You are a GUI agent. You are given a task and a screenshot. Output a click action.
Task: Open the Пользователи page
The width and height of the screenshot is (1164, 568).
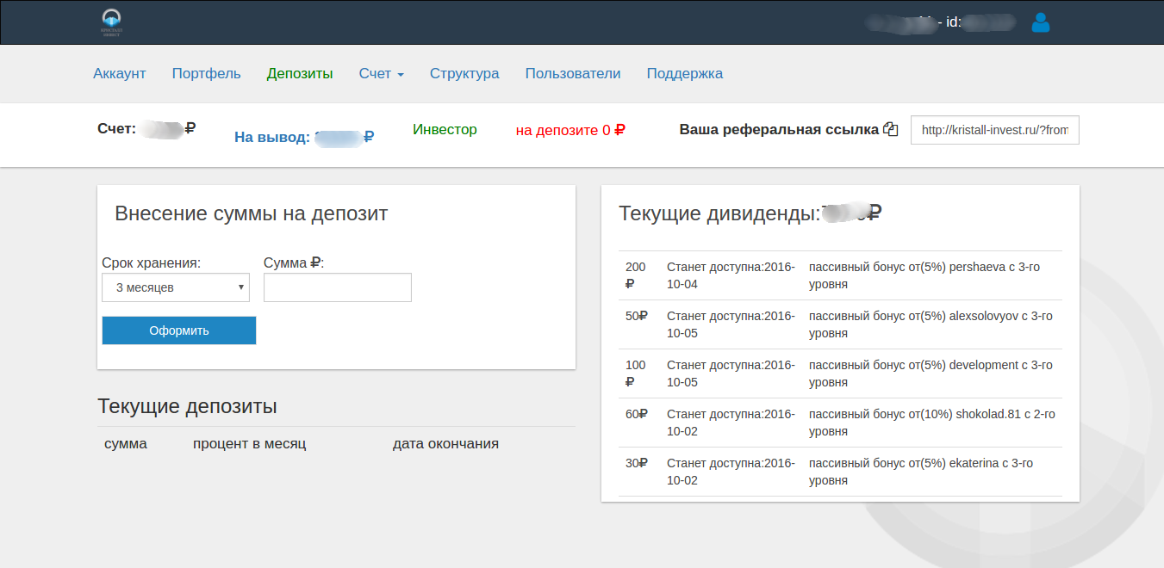(x=573, y=73)
